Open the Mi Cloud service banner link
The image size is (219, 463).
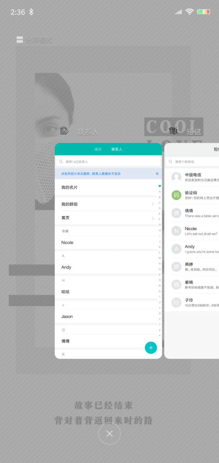pos(91,174)
